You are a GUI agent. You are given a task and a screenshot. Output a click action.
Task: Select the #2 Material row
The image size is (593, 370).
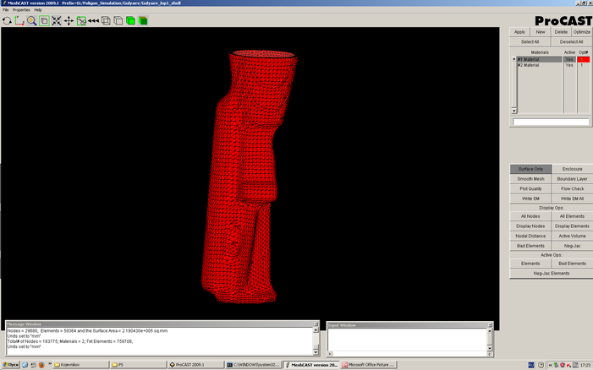click(x=540, y=65)
